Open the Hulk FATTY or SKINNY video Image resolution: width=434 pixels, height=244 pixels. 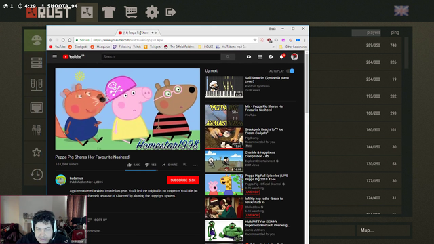[224, 230]
